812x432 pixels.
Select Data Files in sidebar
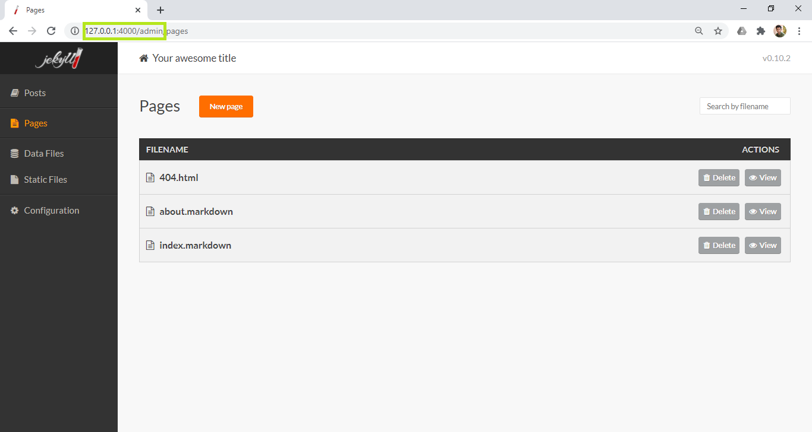click(x=43, y=154)
